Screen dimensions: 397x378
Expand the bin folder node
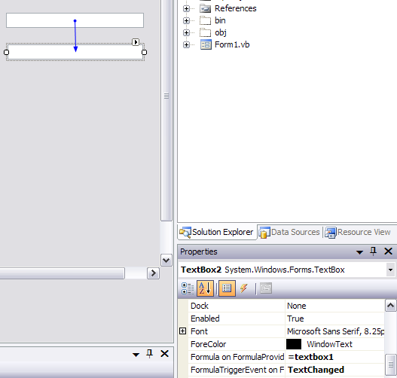(x=186, y=20)
